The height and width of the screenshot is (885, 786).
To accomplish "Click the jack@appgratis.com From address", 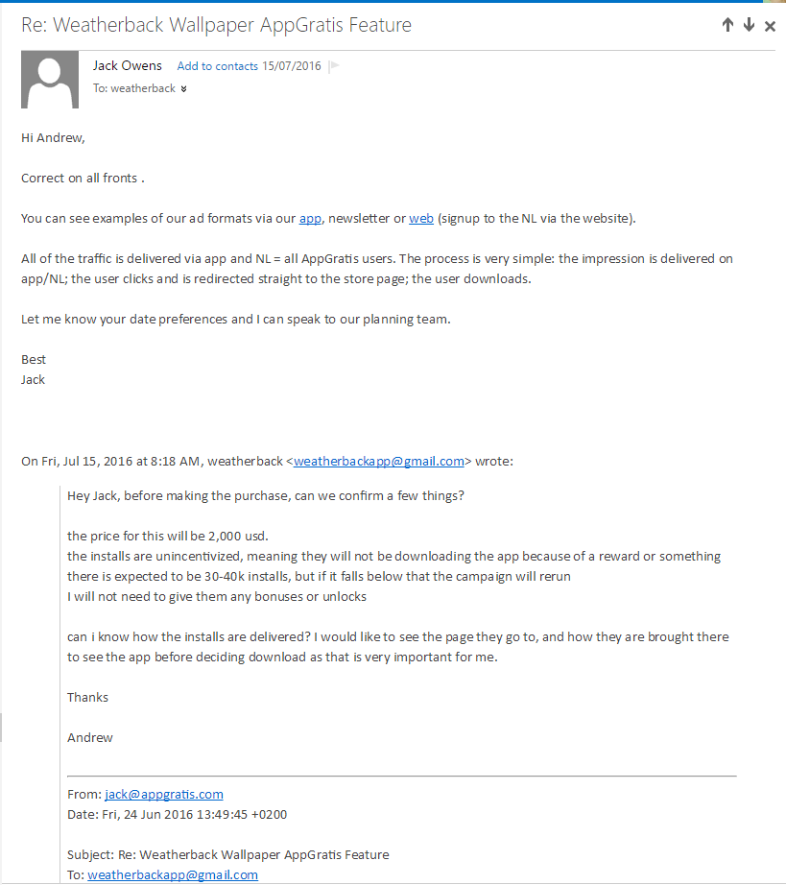I will [164, 794].
